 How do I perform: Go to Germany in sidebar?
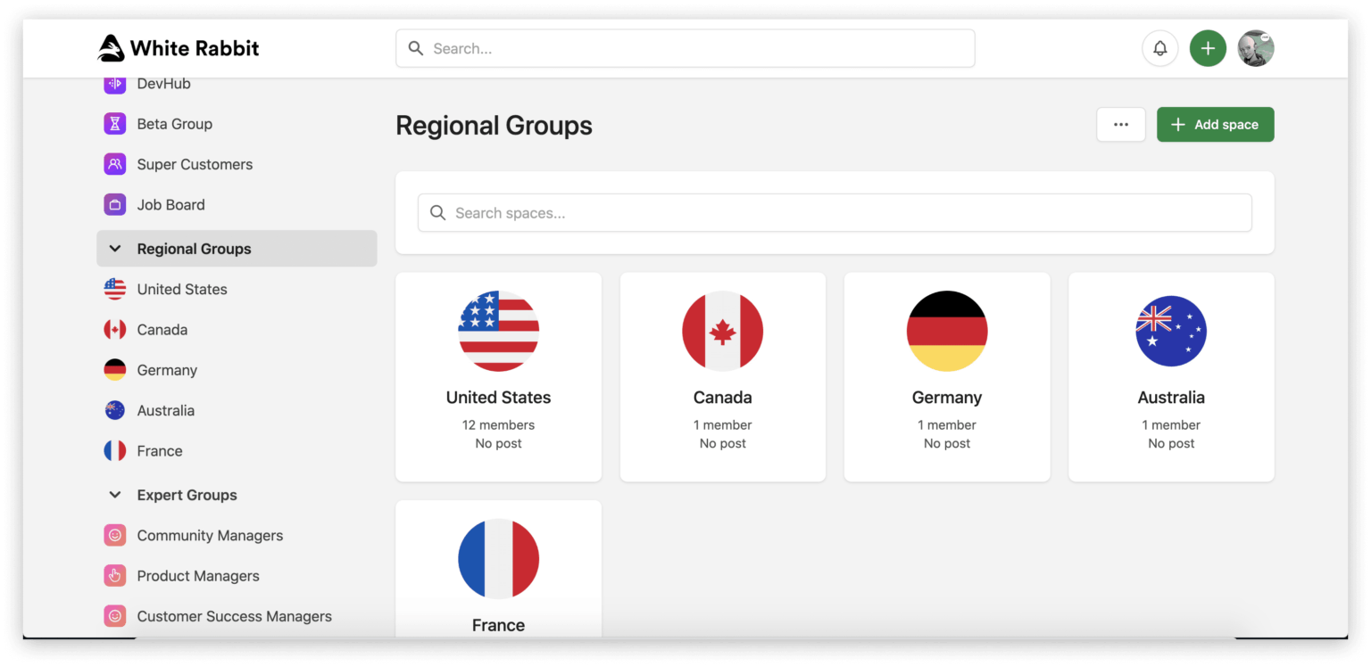(x=167, y=370)
